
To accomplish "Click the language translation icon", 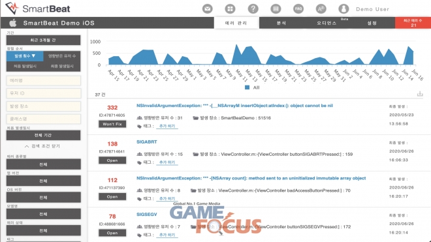I will tap(321, 8).
